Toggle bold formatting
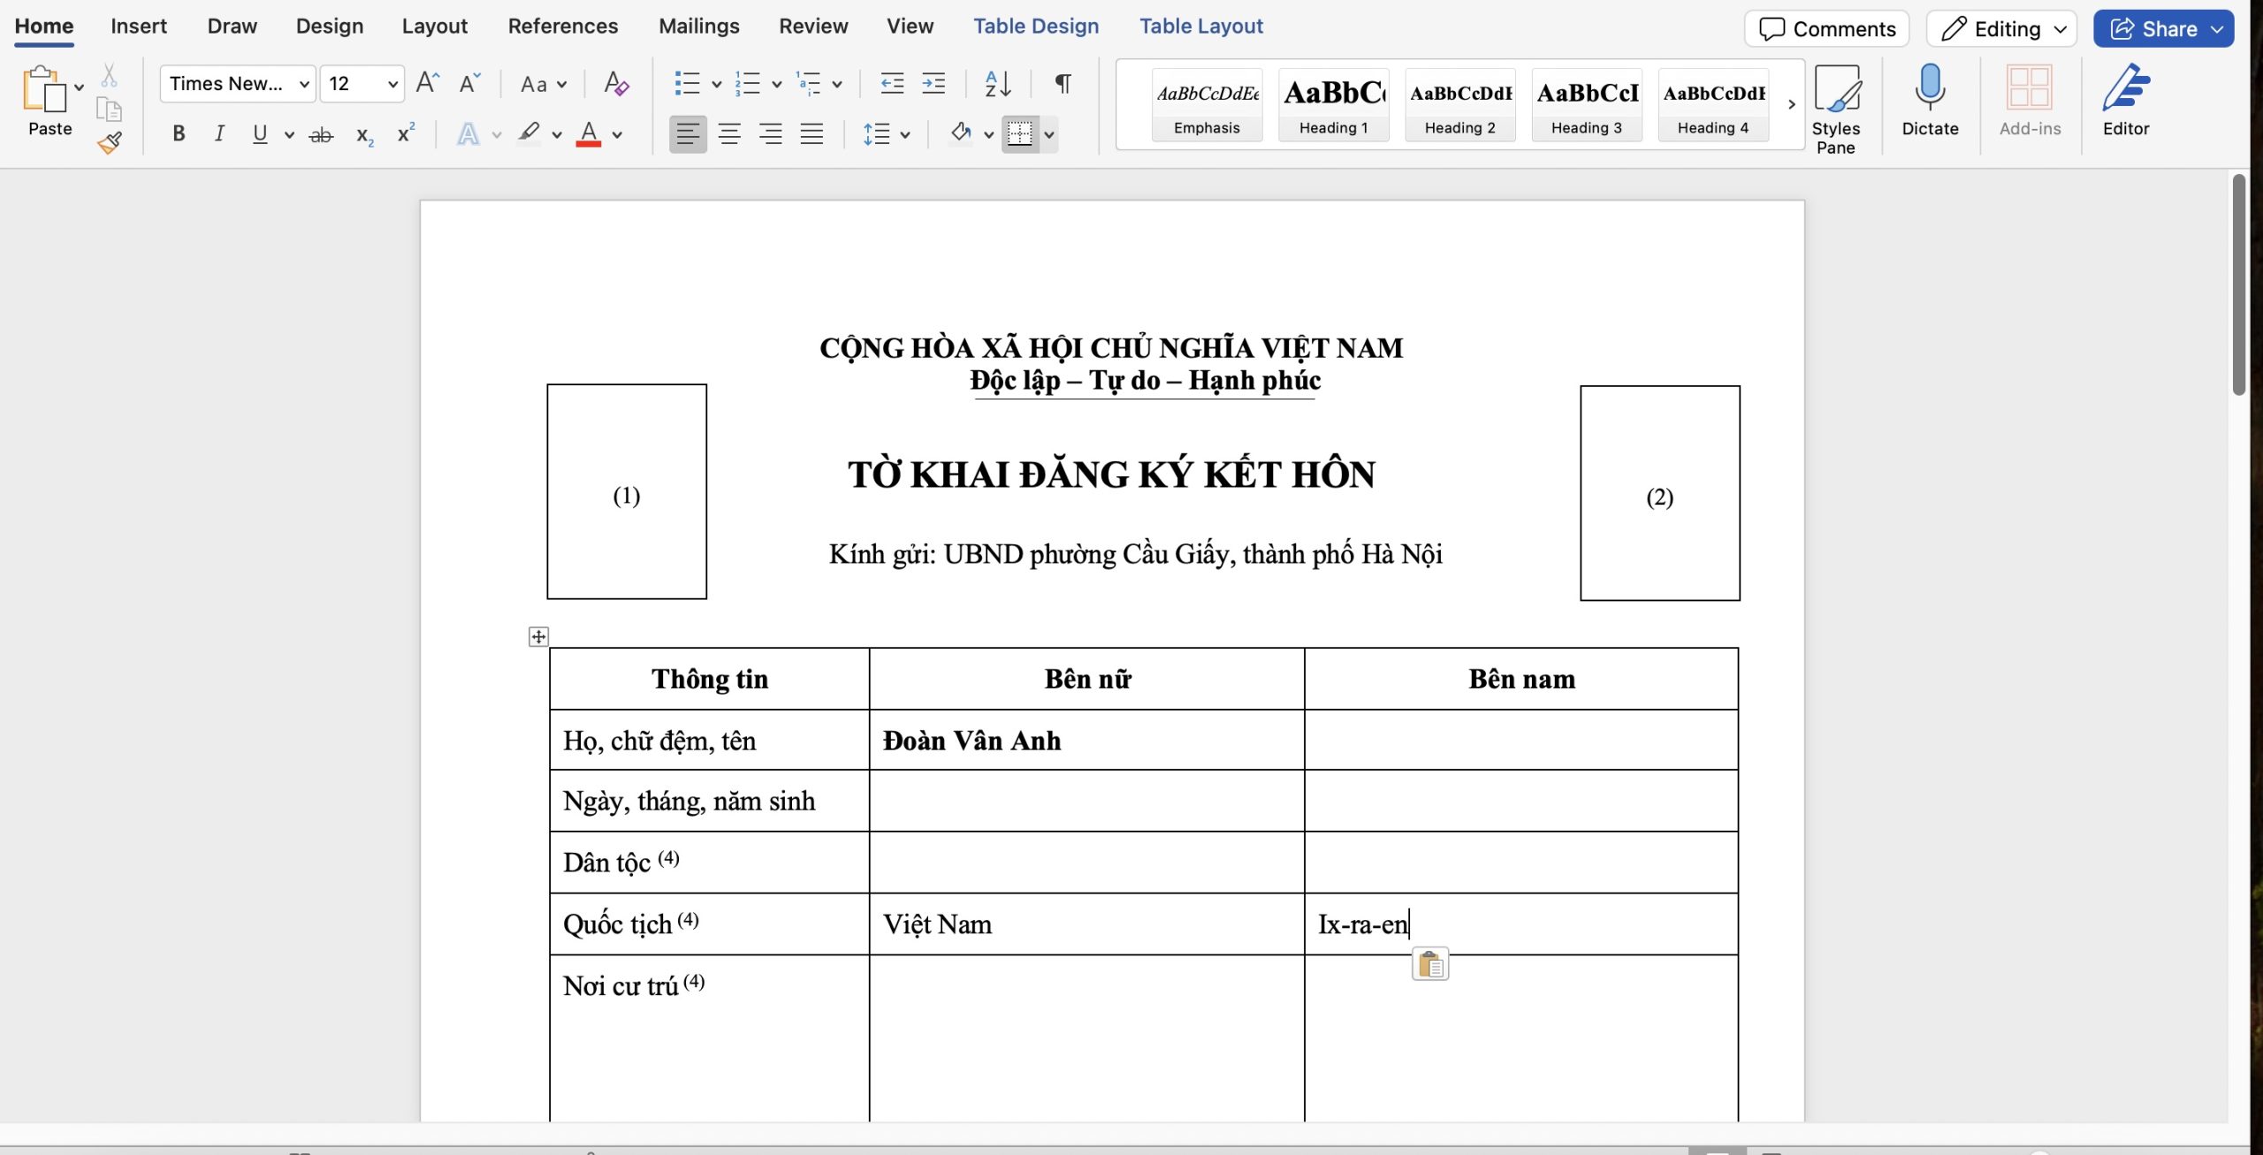 178,133
